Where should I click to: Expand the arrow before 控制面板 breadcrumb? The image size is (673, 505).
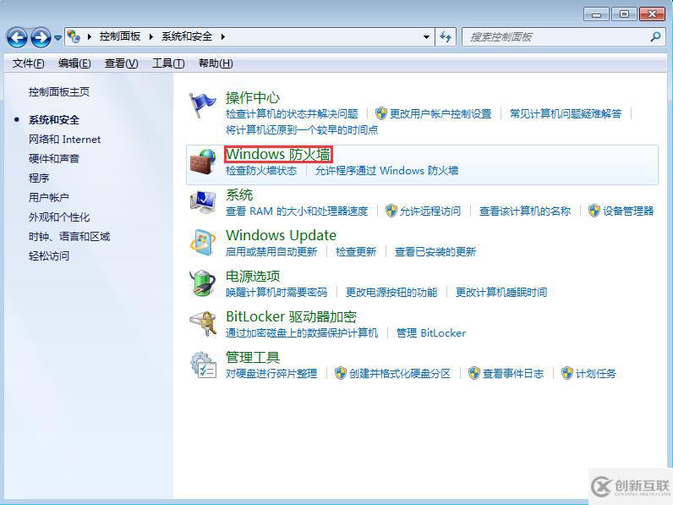click(90, 37)
